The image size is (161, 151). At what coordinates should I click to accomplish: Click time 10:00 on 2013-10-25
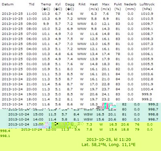32,19
